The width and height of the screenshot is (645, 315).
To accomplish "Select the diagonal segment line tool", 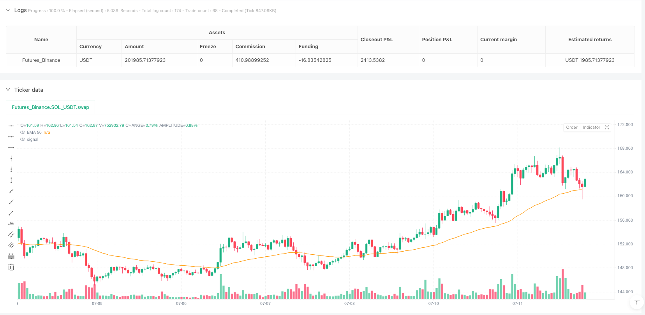I will click(x=11, y=213).
